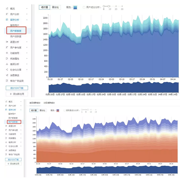Image resolution: width=180 pixels, height=180 pixels.
Task: Click the 消息推送 megaphone icon in upper sidebar
Action: click(7, 75)
